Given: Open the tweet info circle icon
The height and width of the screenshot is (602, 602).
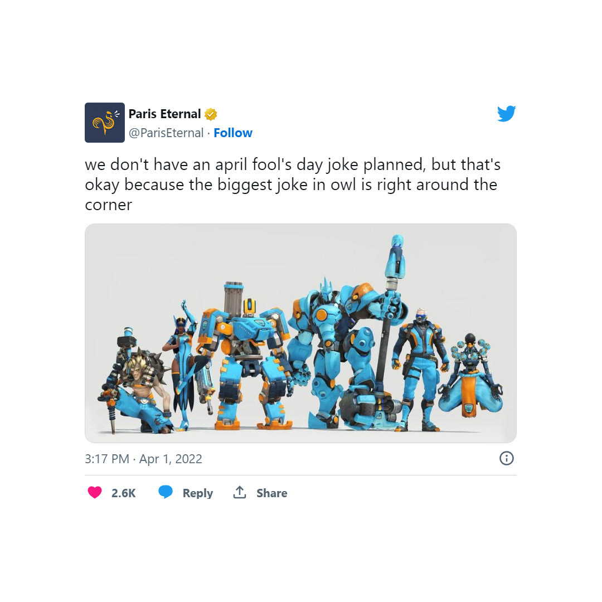Looking at the screenshot, I should coord(506,458).
